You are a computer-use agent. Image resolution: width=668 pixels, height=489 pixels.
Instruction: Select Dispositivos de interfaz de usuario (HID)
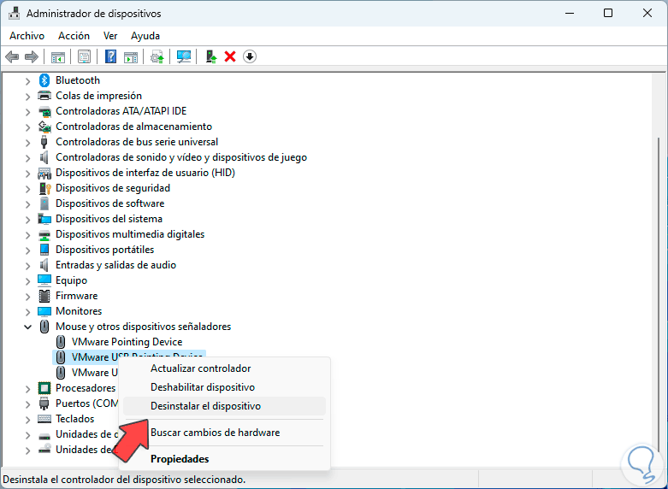pyautogui.click(x=145, y=173)
